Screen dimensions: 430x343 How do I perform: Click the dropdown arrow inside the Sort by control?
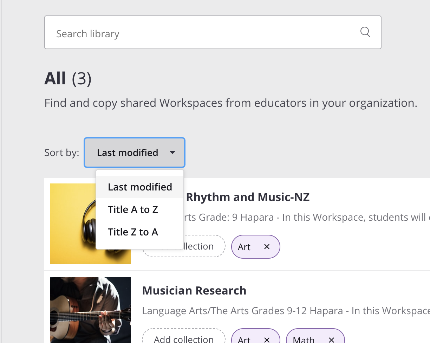coord(172,153)
